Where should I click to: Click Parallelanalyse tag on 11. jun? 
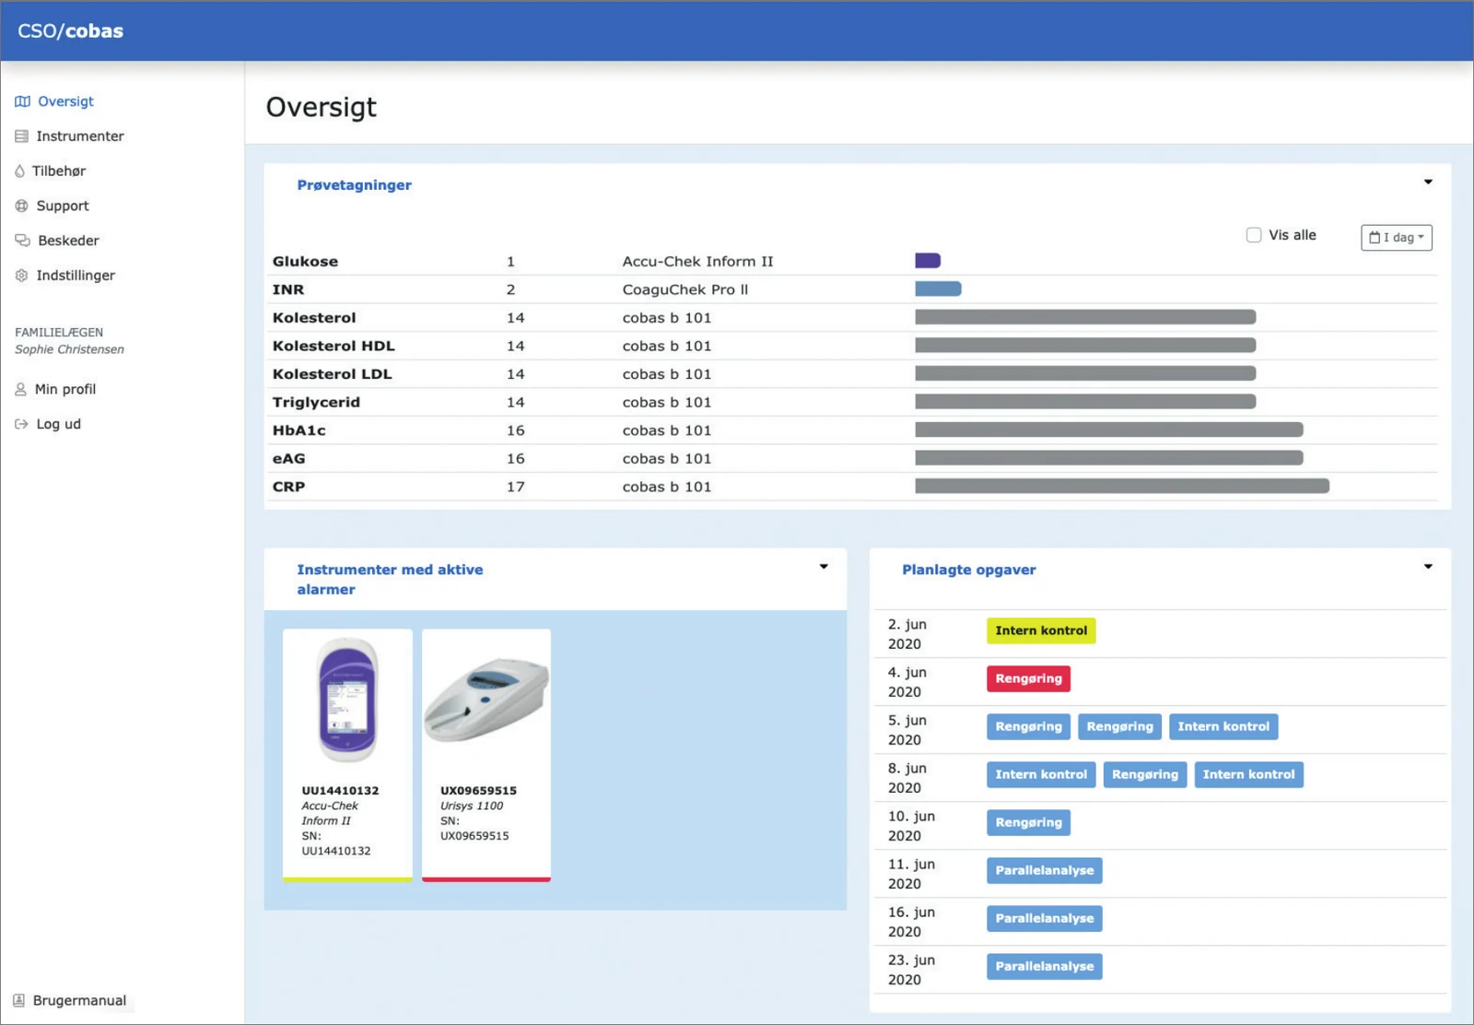(1045, 871)
